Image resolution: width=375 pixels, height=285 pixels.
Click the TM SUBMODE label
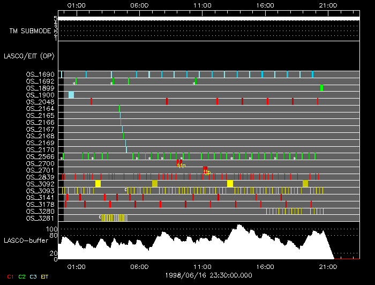click(30, 31)
